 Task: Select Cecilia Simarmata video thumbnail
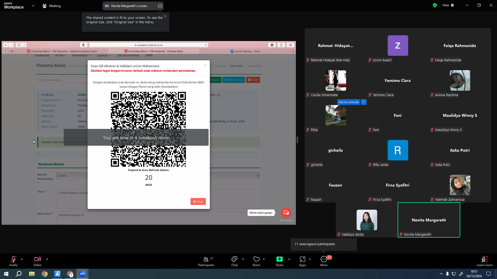[336, 80]
